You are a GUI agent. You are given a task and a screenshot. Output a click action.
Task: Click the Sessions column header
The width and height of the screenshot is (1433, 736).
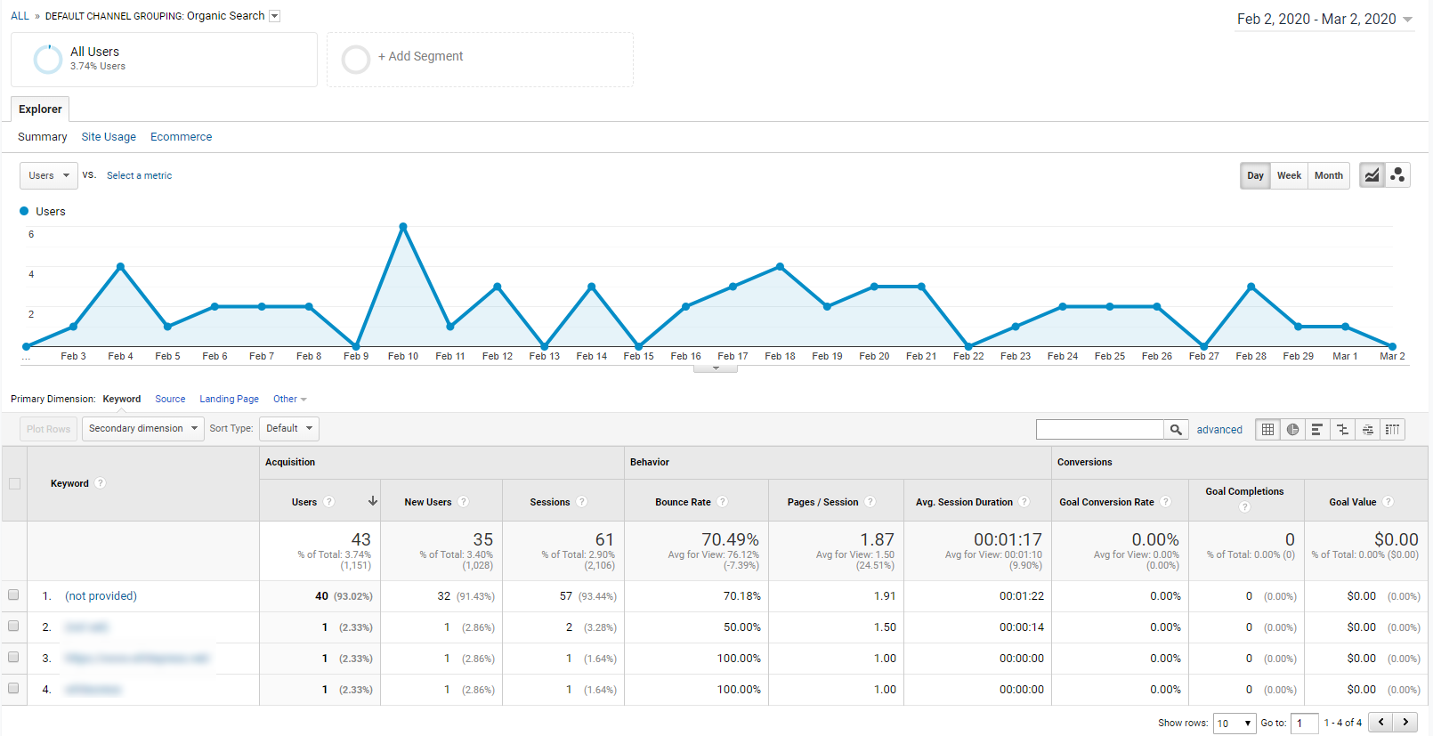pyautogui.click(x=549, y=502)
